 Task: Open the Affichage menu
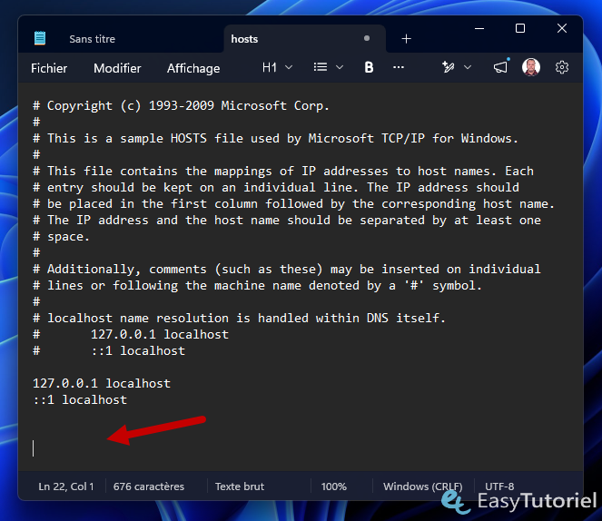(x=193, y=68)
